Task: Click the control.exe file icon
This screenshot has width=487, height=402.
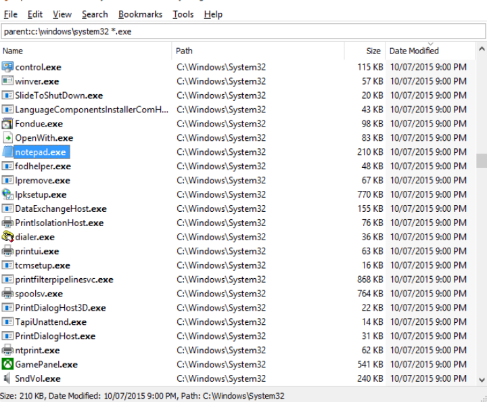Action: pos(7,67)
